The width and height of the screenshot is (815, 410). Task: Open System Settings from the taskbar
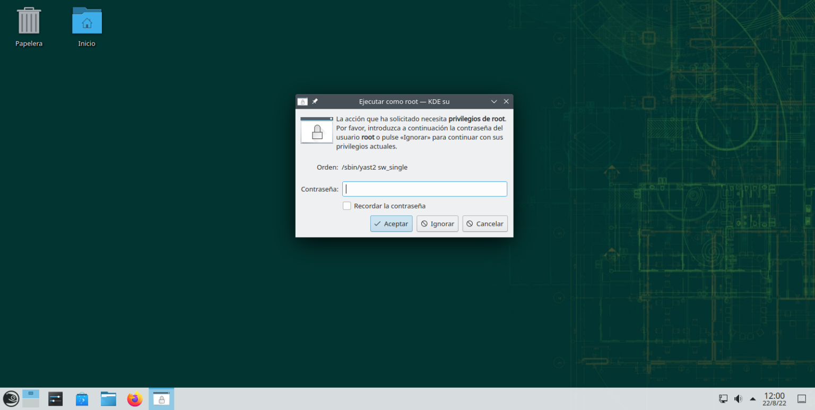[x=55, y=398]
